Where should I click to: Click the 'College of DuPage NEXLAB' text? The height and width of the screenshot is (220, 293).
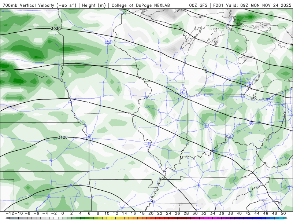click(141, 5)
